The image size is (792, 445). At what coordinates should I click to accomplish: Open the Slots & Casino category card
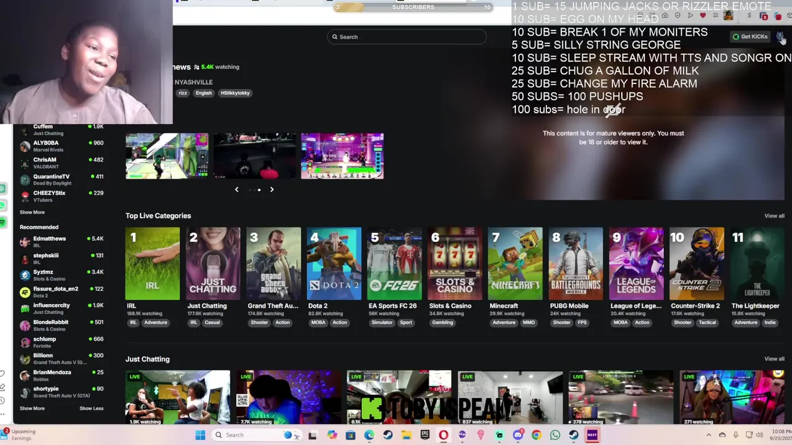[455, 264]
